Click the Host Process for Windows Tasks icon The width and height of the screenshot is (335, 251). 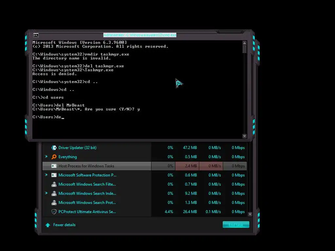54,166
